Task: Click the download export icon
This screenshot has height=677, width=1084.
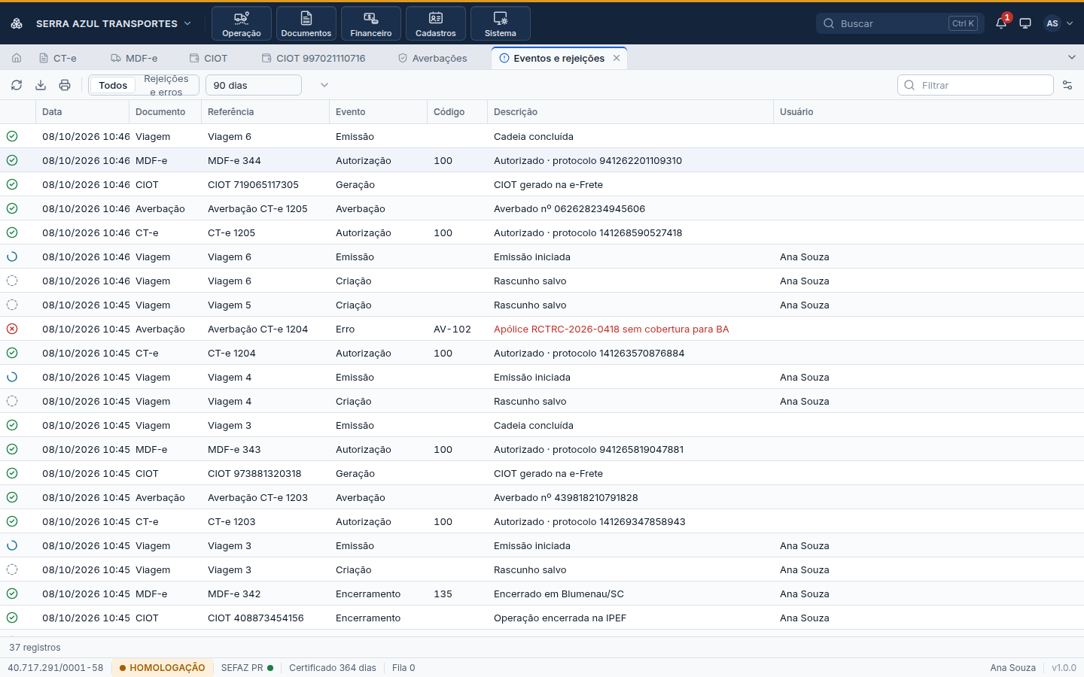Action: pos(41,85)
